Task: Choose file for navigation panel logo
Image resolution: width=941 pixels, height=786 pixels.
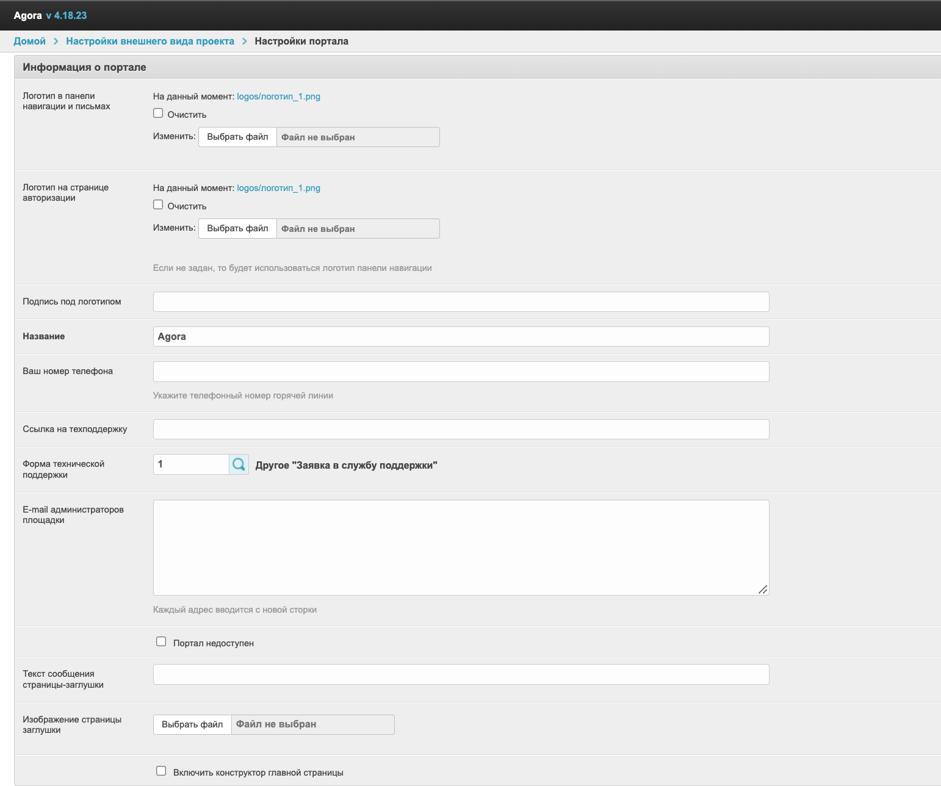Action: [x=237, y=137]
